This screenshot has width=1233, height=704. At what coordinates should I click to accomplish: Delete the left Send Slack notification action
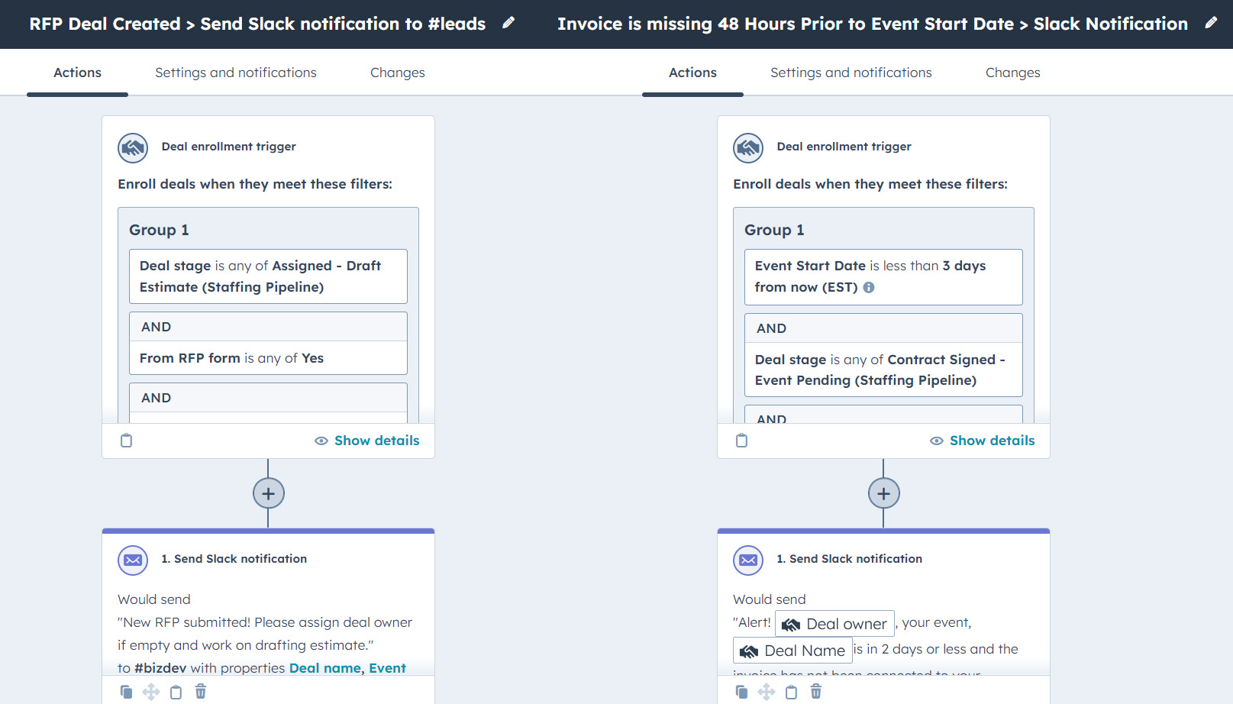201,692
